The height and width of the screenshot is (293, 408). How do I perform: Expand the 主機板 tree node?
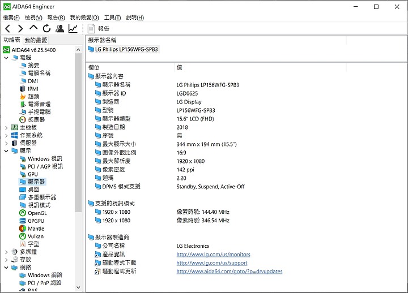point(6,127)
